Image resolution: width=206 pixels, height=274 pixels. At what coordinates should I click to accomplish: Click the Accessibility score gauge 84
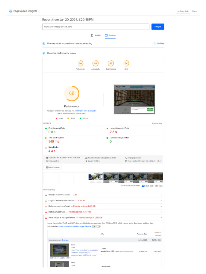[x=95, y=63]
